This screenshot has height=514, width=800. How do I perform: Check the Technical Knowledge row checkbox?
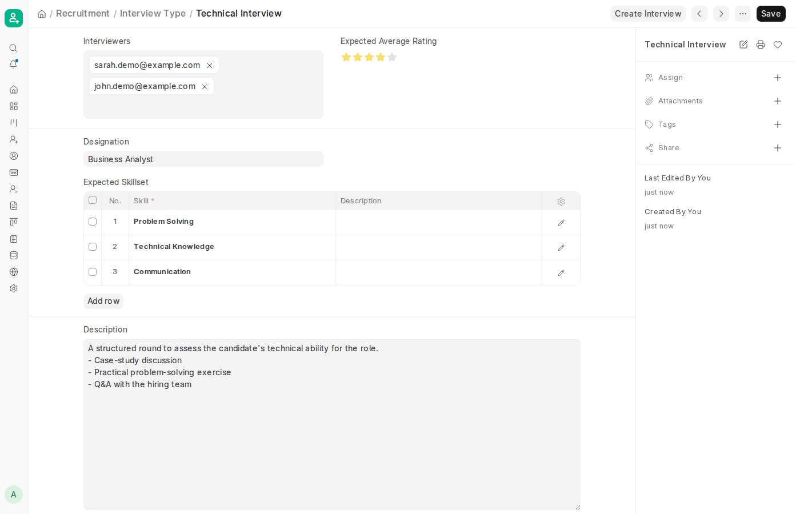[x=93, y=247]
